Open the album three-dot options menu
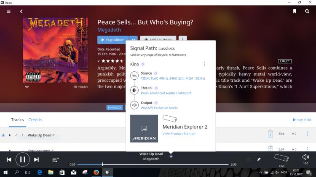 coord(182,39)
